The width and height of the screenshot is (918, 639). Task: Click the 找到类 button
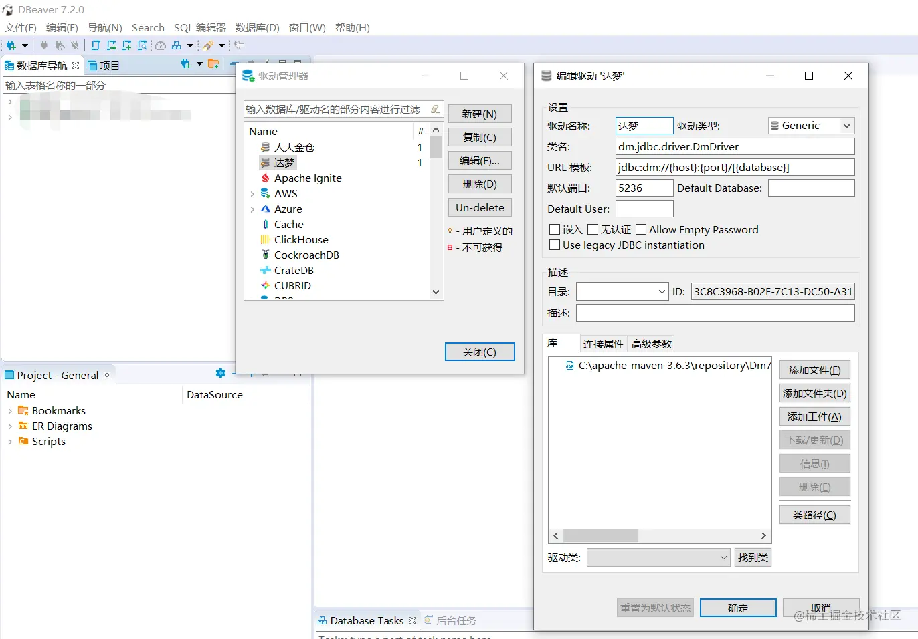[x=753, y=557]
